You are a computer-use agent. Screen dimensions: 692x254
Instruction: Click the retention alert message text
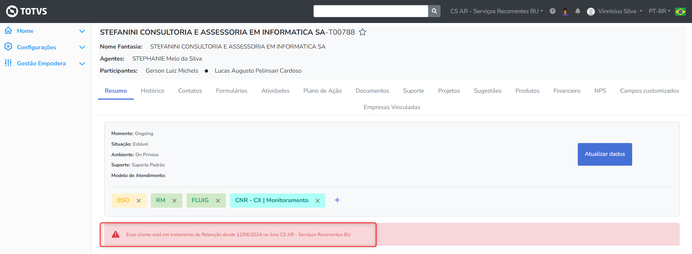238,235
